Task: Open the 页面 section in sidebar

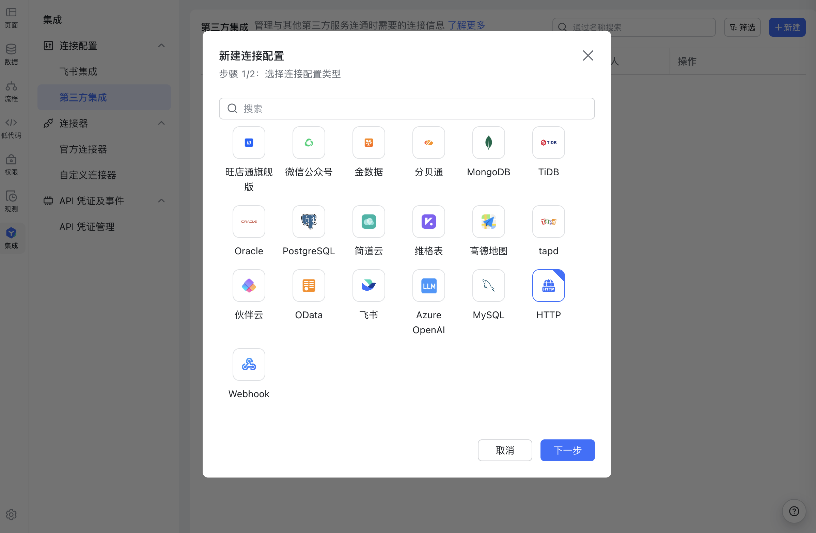Action: tap(11, 18)
